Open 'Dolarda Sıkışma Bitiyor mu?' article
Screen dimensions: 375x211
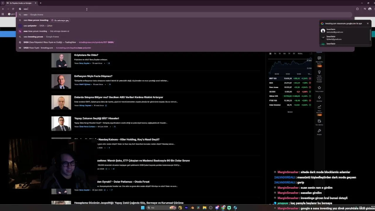119,97
